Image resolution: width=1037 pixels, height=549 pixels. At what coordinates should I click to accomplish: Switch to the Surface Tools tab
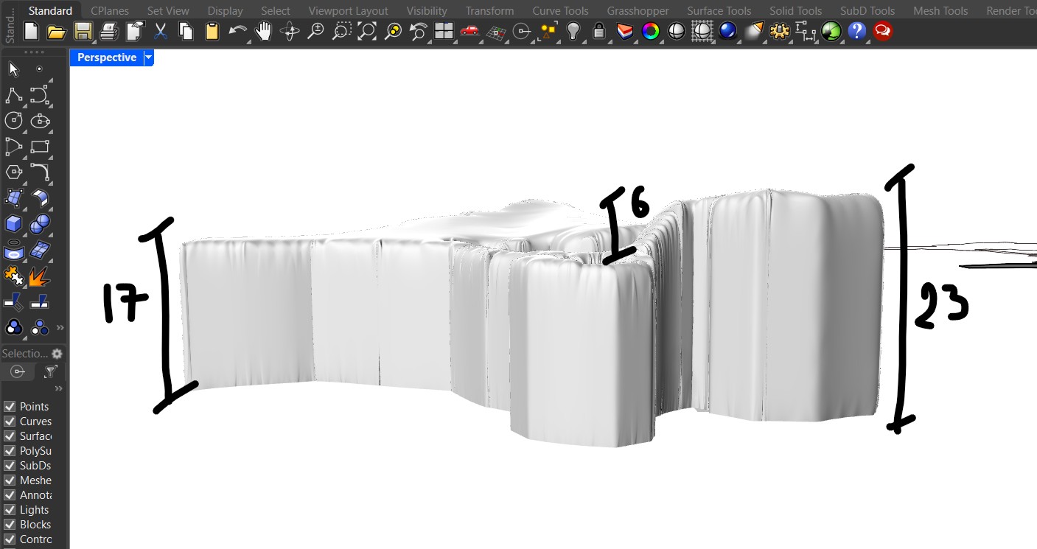point(719,11)
